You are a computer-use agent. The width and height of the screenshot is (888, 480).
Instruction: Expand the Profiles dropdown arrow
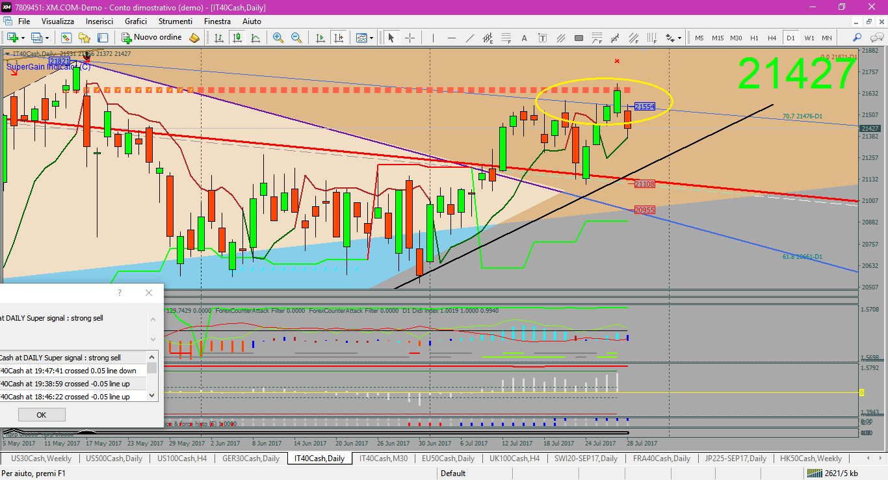(47, 38)
